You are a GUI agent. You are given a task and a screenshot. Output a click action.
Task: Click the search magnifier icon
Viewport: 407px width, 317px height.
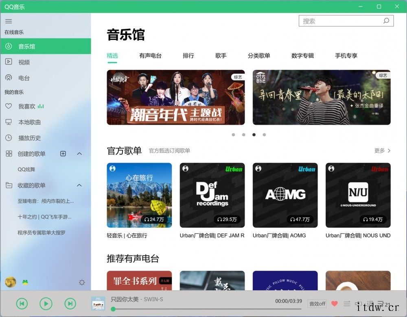click(x=386, y=21)
